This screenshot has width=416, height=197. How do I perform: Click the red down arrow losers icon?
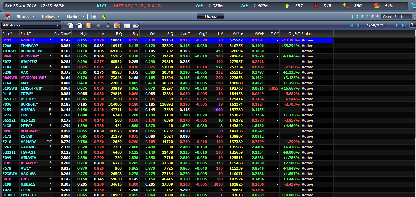pyautogui.click(x=315, y=6)
